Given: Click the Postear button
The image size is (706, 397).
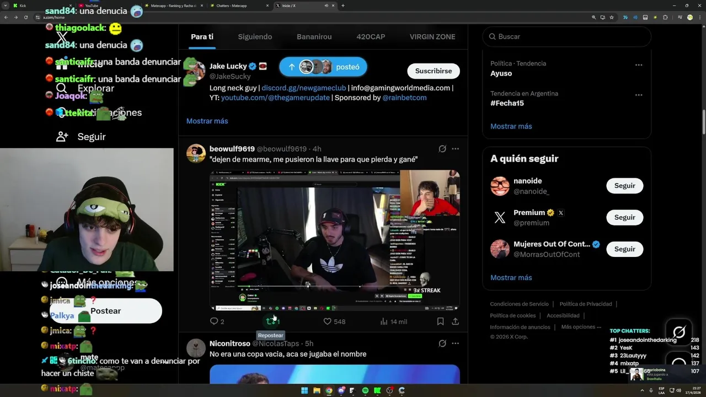Looking at the screenshot, I should pyautogui.click(x=105, y=311).
